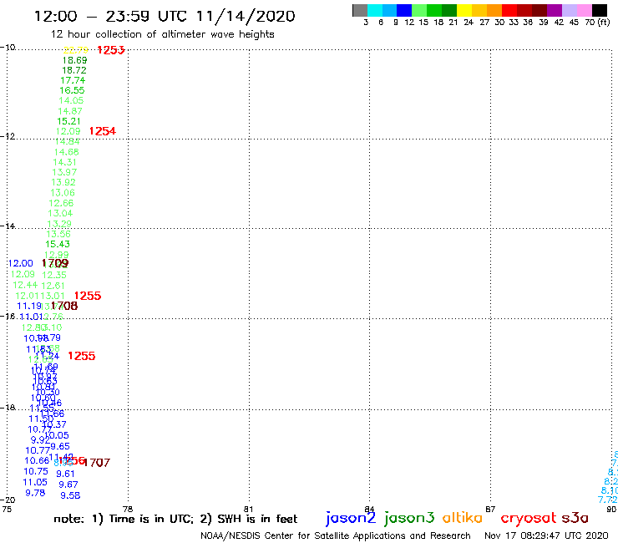
Task: Select the altika satellite legend label
Action: (x=463, y=518)
